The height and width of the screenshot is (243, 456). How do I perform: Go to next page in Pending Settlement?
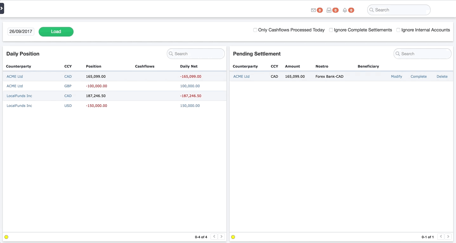[x=448, y=237]
